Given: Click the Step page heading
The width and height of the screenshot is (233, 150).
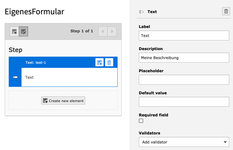Looking at the screenshot, I should 16,50.
